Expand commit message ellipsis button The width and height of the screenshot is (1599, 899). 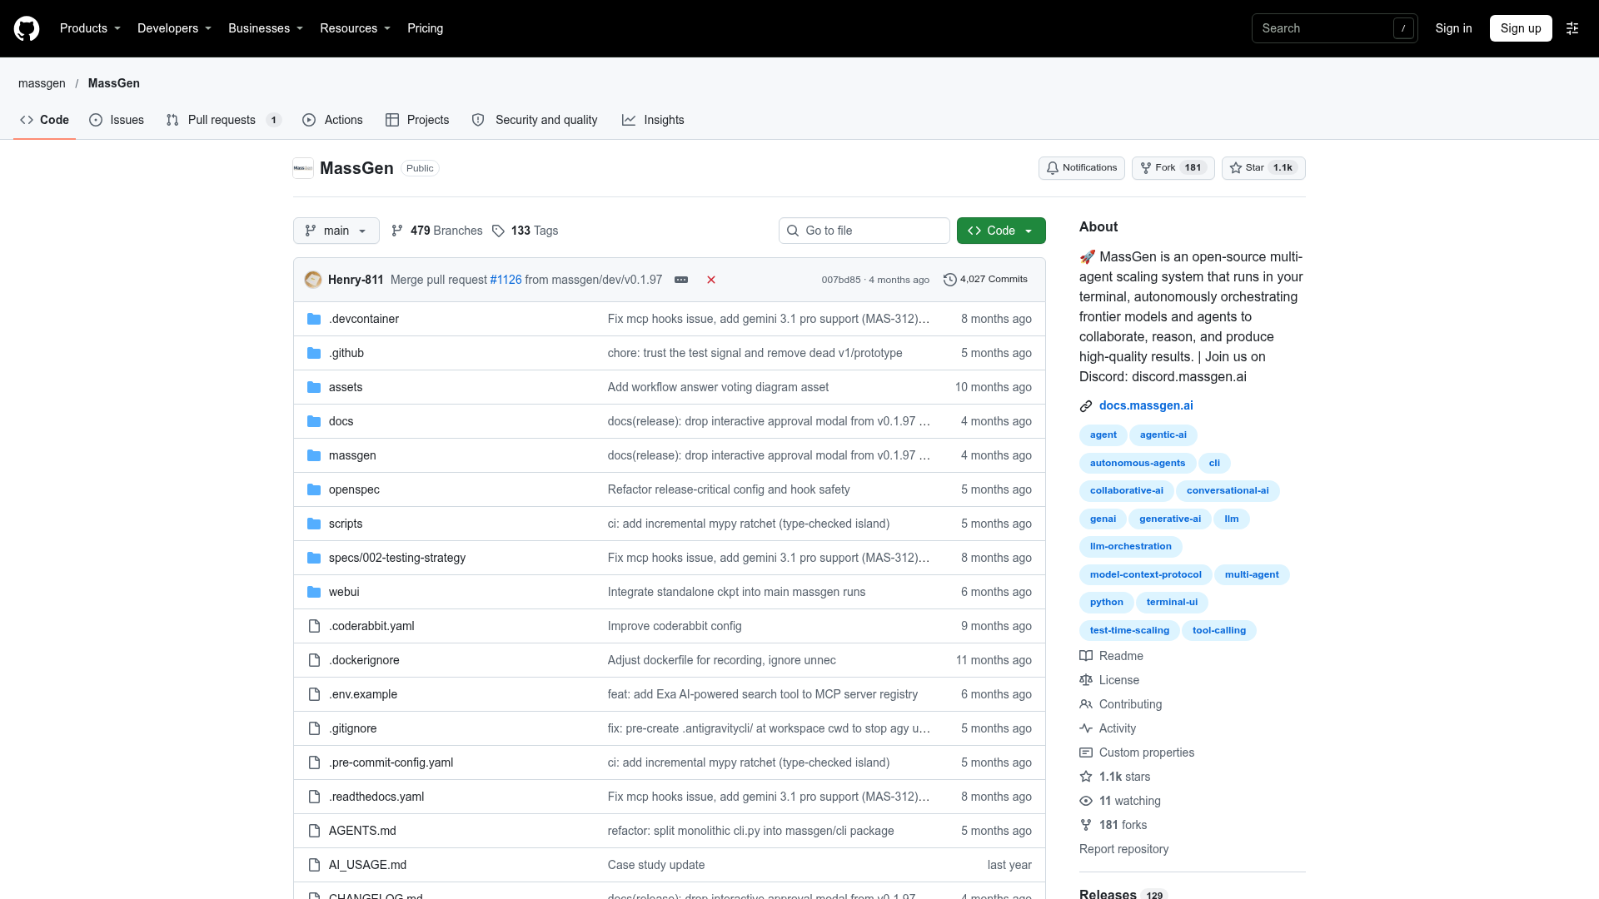click(x=681, y=280)
